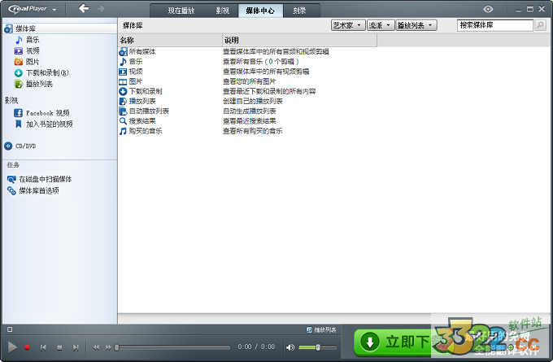Sort by the 名称 column header

click(170, 40)
